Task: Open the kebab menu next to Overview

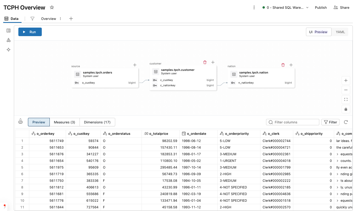Action: pos(60,19)
